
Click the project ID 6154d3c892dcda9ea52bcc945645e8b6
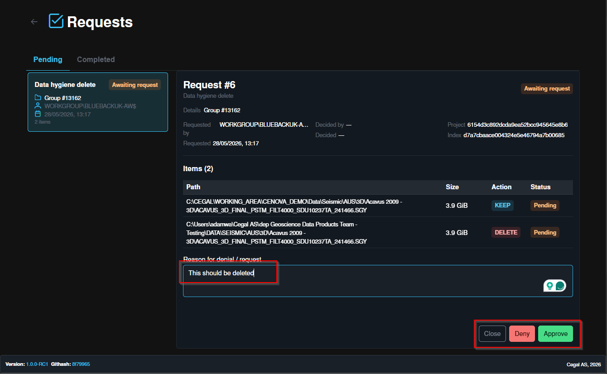[517, 125]
